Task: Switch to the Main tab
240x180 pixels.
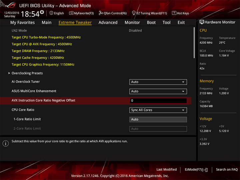Action: coord(47,23)
